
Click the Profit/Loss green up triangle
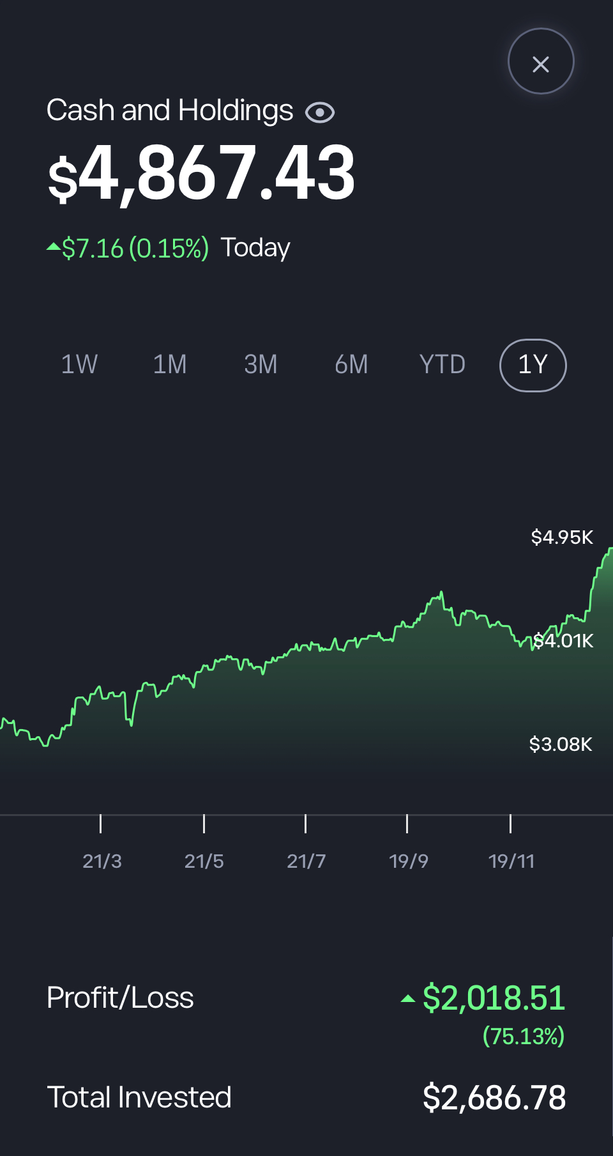pyautogui.click(x=407, y=999)
